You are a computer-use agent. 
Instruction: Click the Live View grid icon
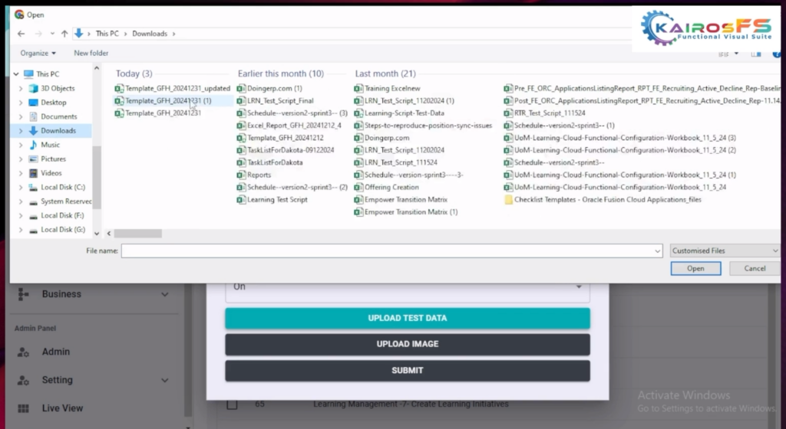(23, 408)
